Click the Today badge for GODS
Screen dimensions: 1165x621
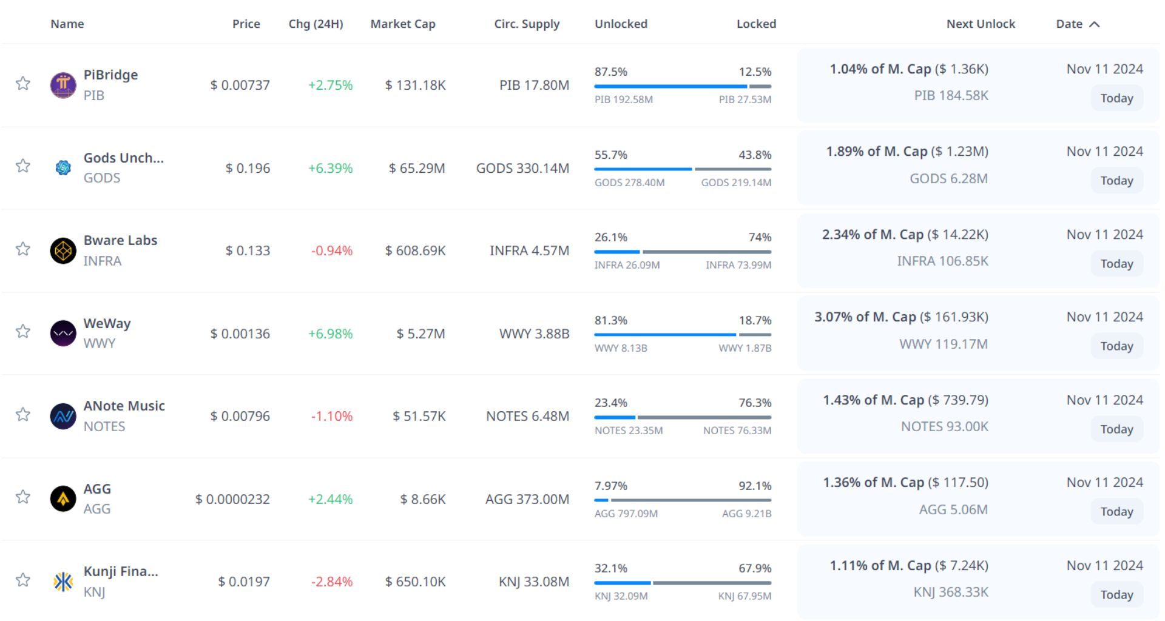point(1116,181)
